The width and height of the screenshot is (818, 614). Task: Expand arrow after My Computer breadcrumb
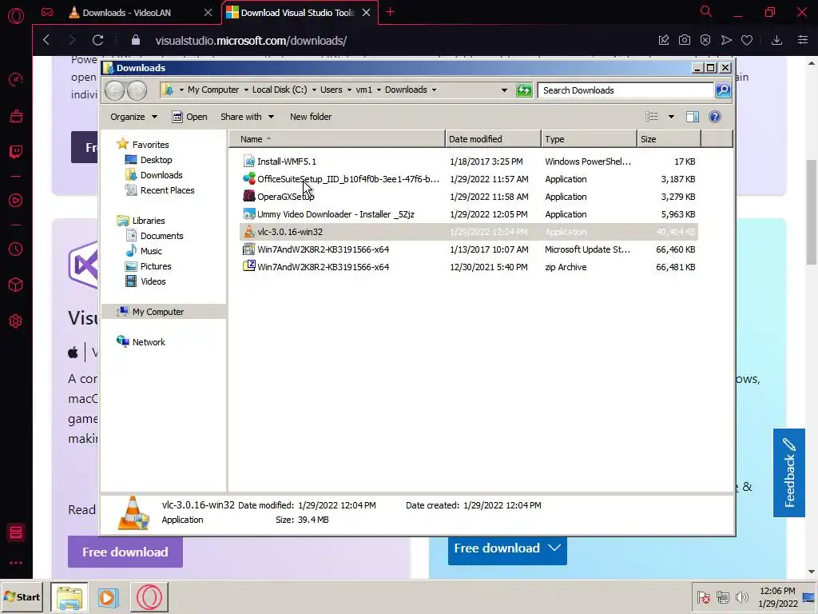pyautogui.click(x=246, y=90)
